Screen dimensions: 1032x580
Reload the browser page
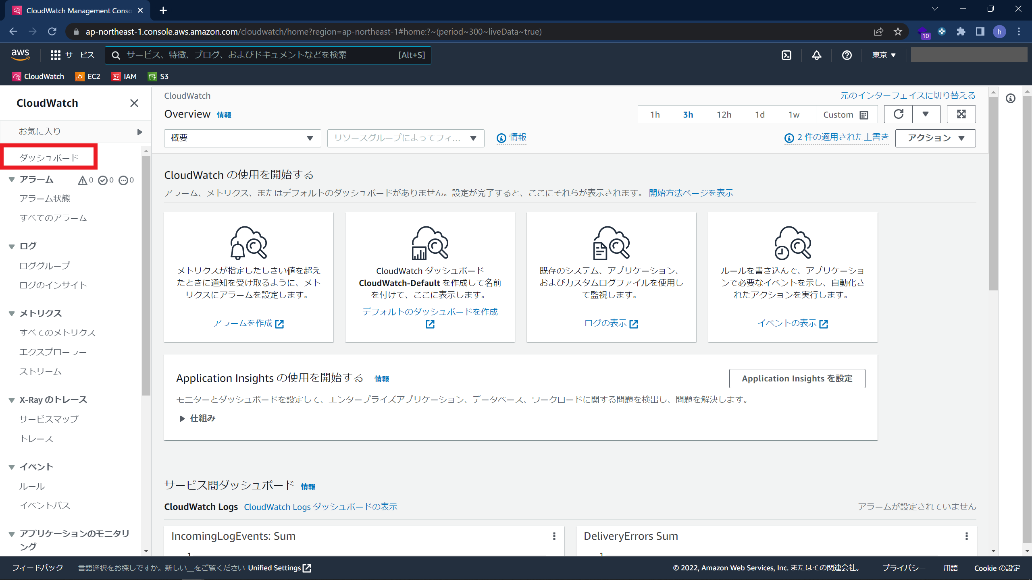coord(52,31)
